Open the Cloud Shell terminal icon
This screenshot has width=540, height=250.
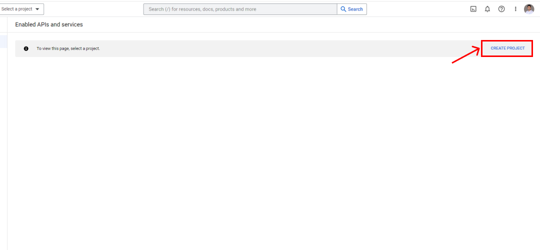click(x=473, y=9)
